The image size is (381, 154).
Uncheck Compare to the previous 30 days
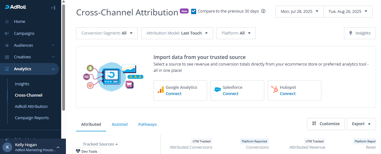point(194,11)
